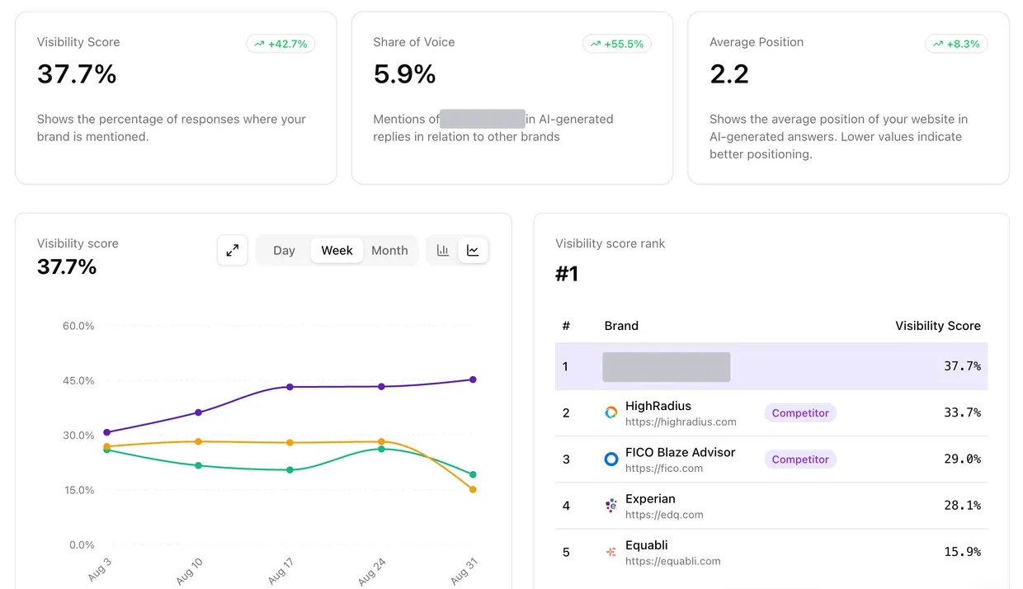Click the green line point at Aug 31

click(473, 474)
